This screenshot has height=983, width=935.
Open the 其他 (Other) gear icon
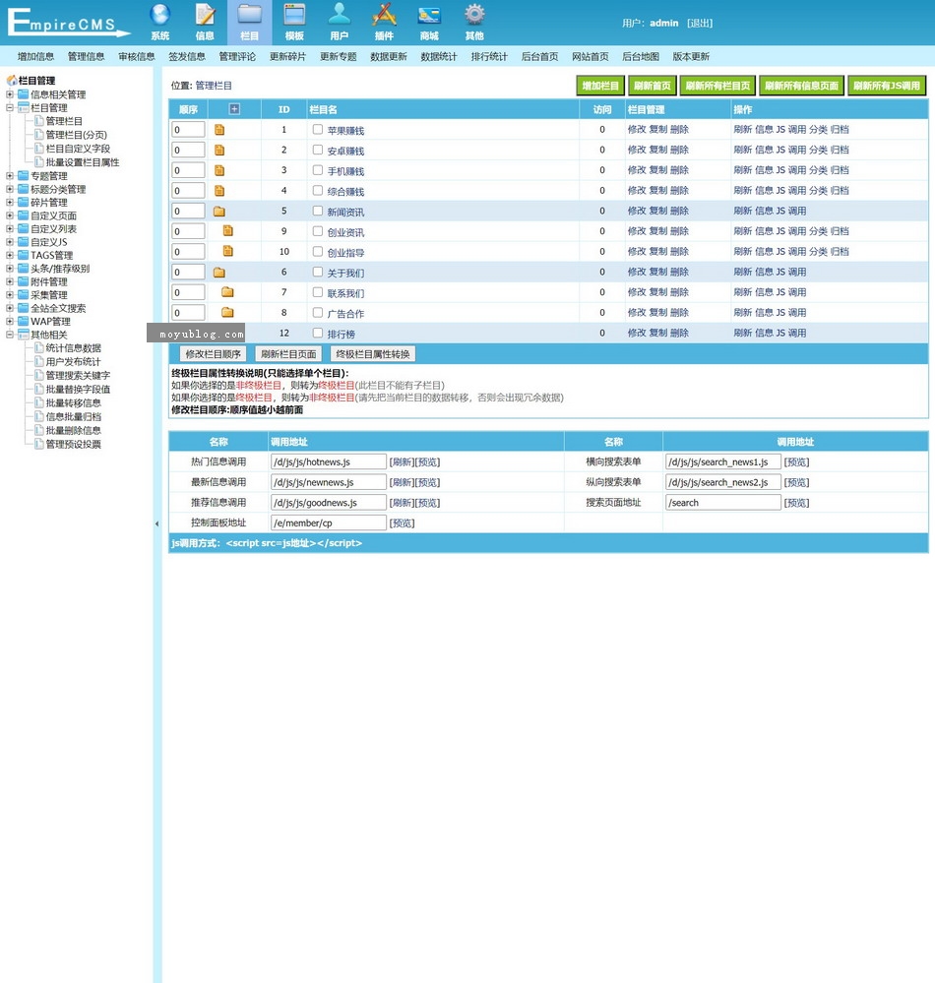click(474, 16)
